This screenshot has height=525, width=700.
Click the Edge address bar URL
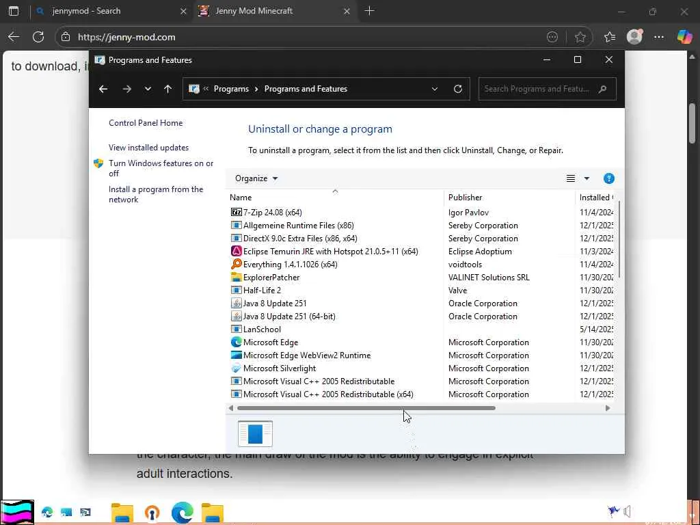pos(126,37)
